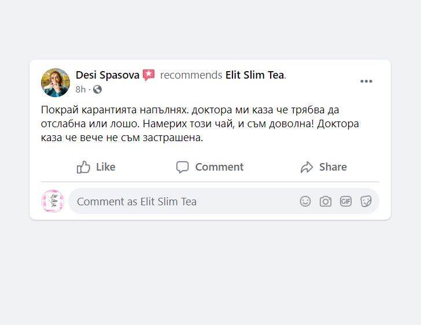Click the red recommendation star badge
Image resolution: width=421 pixels, height=325 pixels.
pyautogui.click(x=149, y=75)
